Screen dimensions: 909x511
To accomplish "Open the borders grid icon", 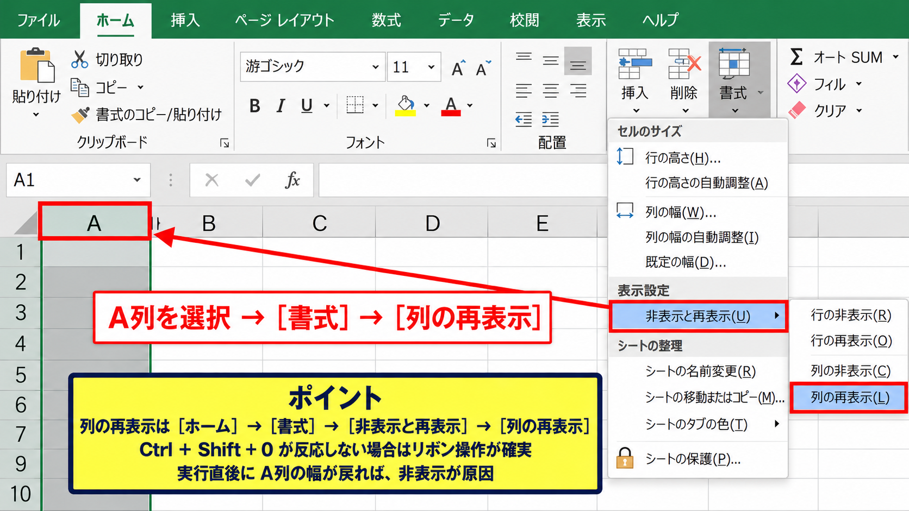I will [x=355, y=105].
